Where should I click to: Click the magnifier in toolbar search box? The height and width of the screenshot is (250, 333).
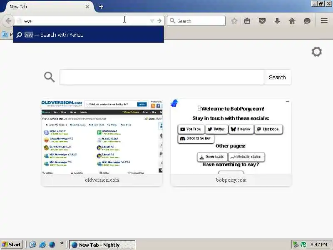pos(172,21)
